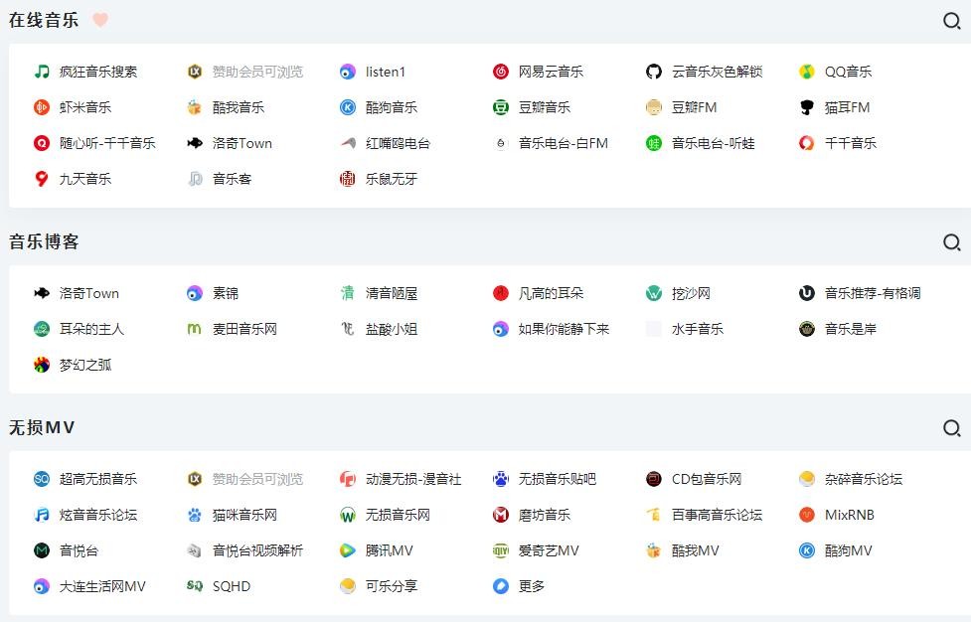The image size is (971, 622).
Task: Open the listen1 link
Action: click(x=386, y=72)
